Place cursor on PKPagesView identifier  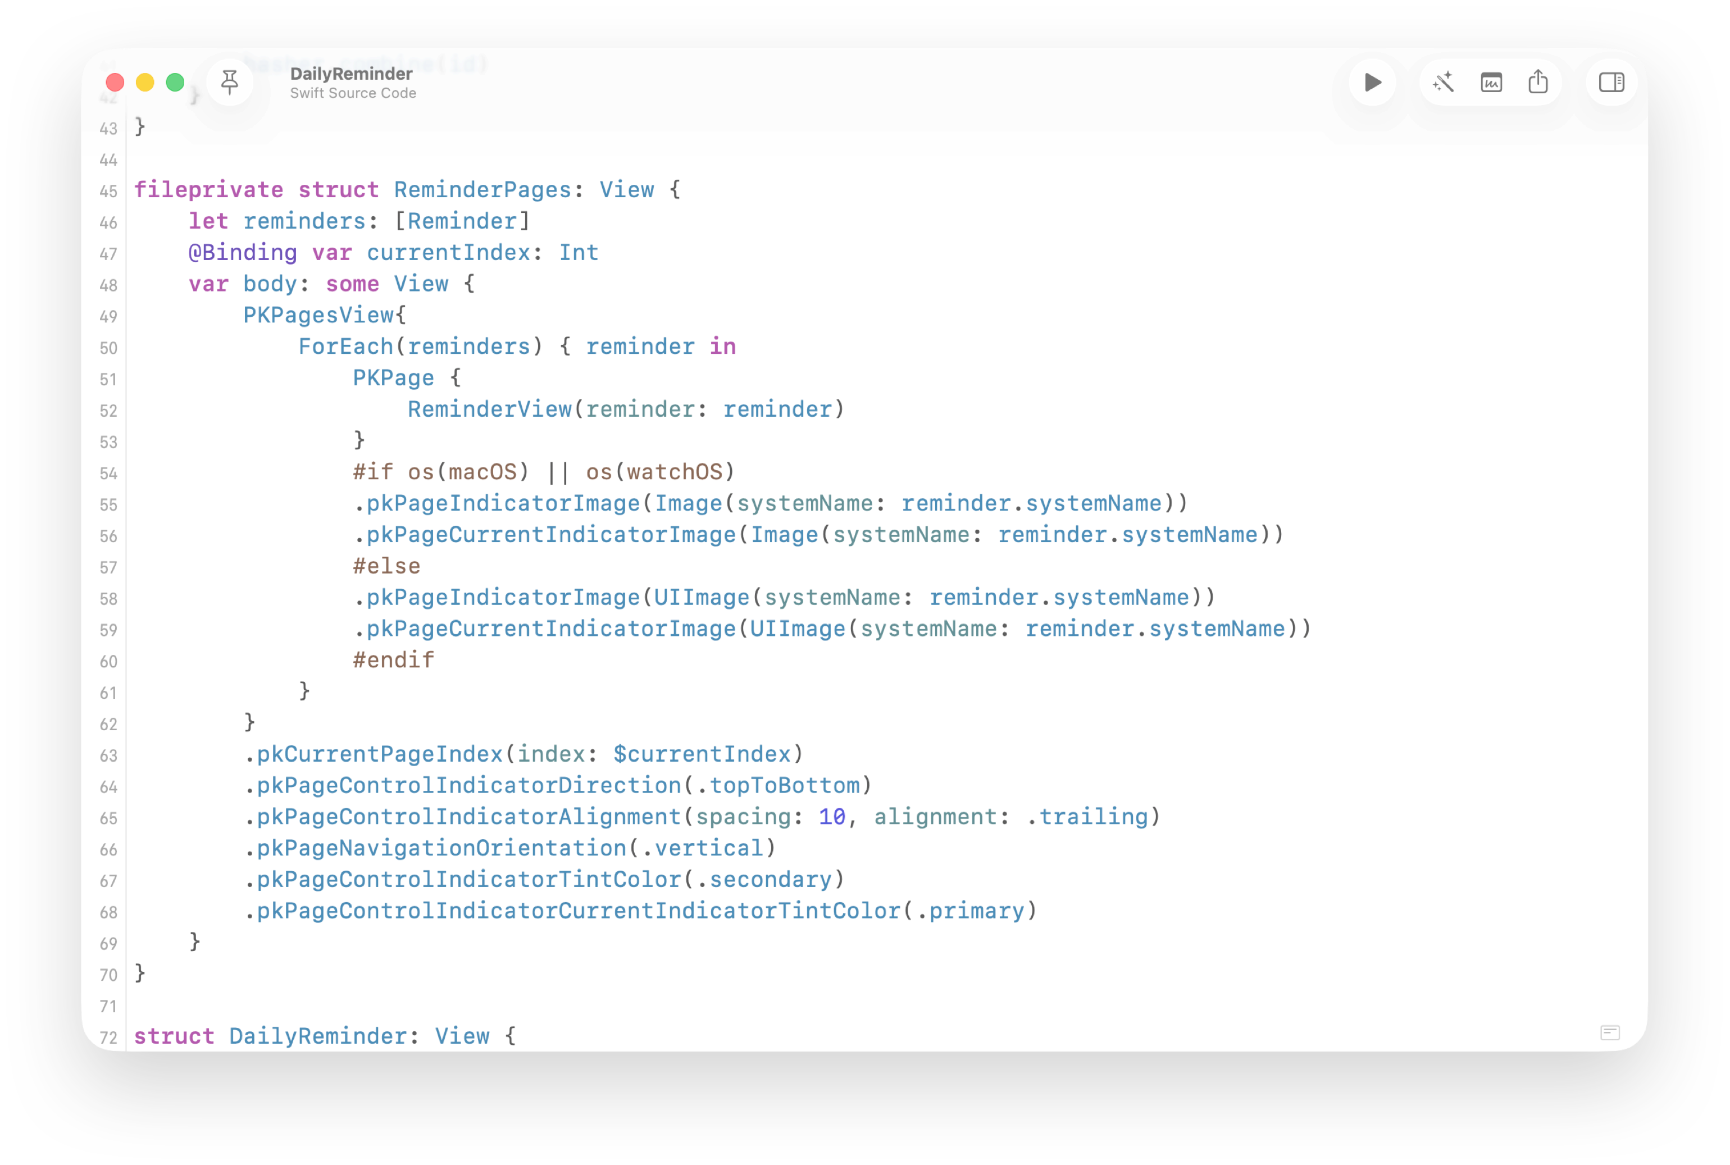318,315
